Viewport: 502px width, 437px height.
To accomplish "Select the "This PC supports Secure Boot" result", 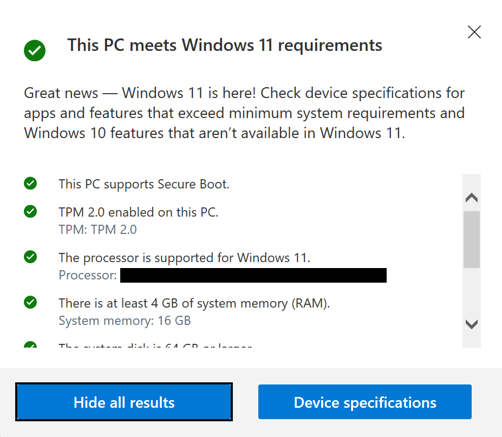I will click(x=144, y=184).
